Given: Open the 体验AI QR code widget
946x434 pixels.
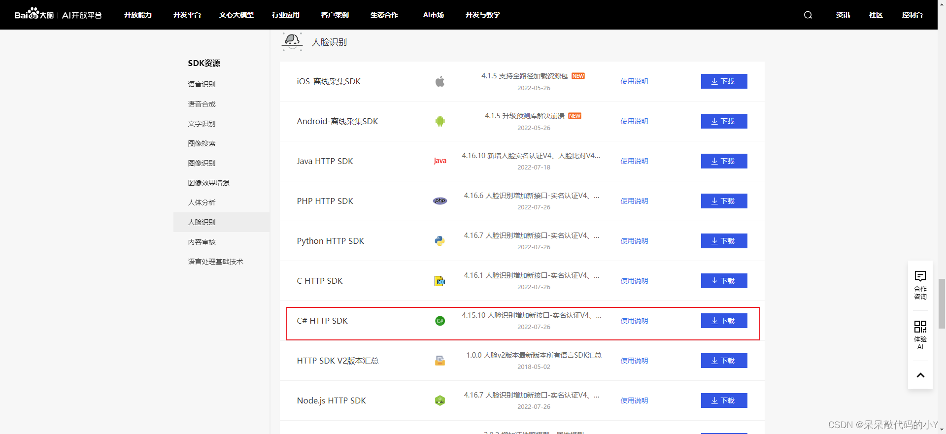Looking at the screenshot, I should 920,335.
